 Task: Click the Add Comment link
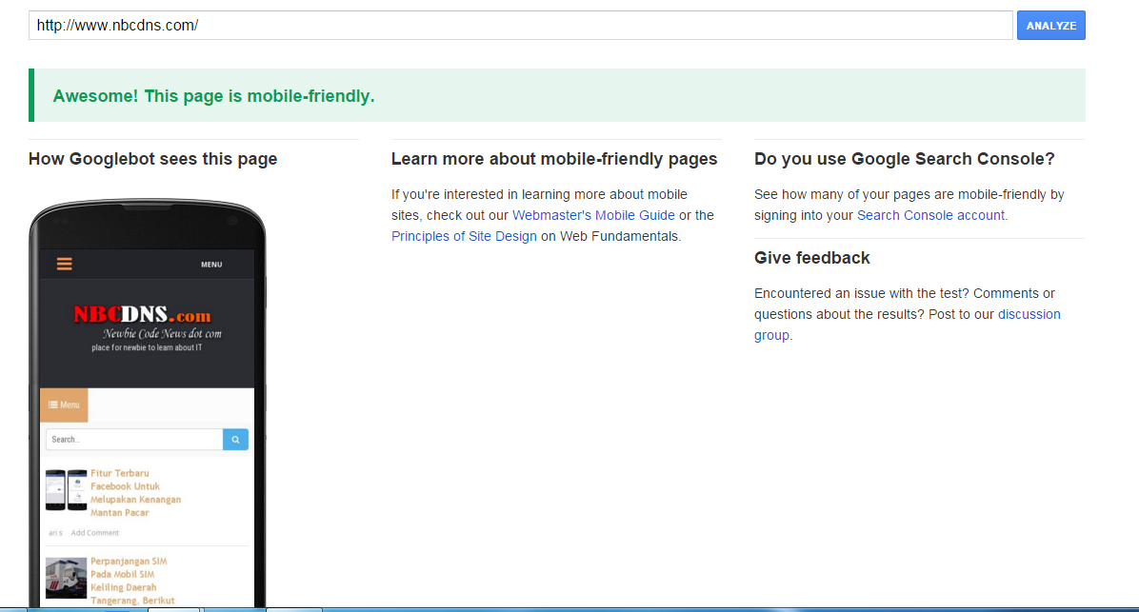pos(95,533)
